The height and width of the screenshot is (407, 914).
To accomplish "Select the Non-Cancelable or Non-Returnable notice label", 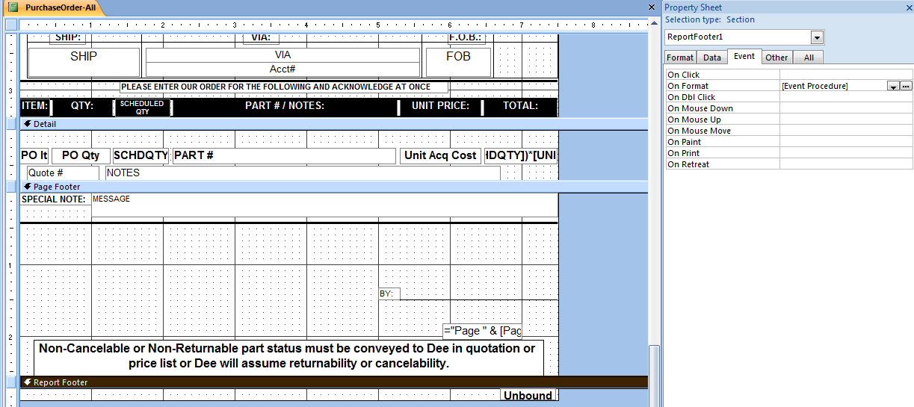I will click(x=288, y=357).
